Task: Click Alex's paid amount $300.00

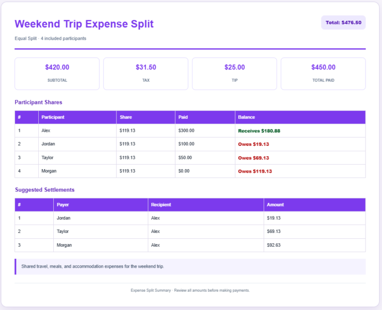Action: (x=187, y=131)
